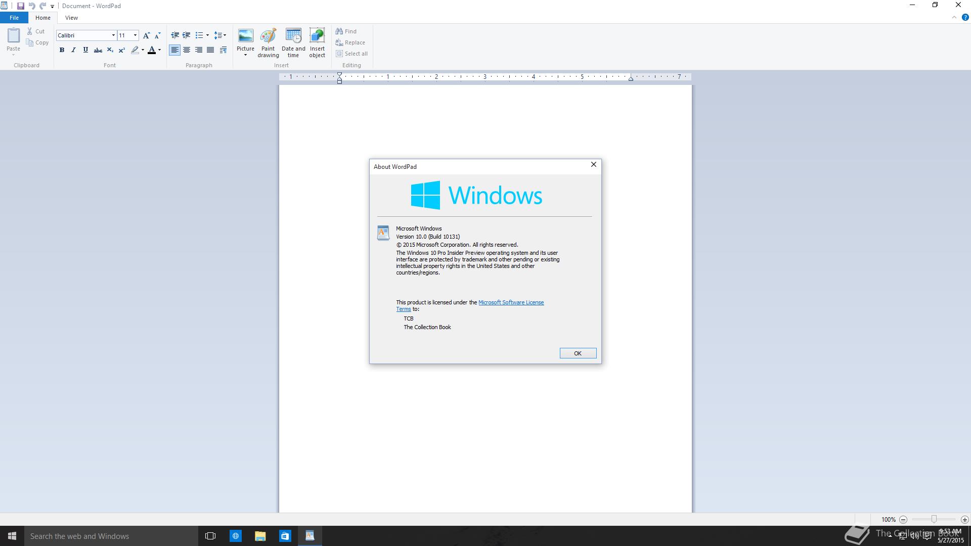
Task: Click the Undo arrow in the title bar
Action: 31,6
